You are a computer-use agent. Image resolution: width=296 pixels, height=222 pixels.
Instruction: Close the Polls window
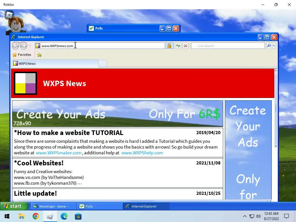point(176,29)
